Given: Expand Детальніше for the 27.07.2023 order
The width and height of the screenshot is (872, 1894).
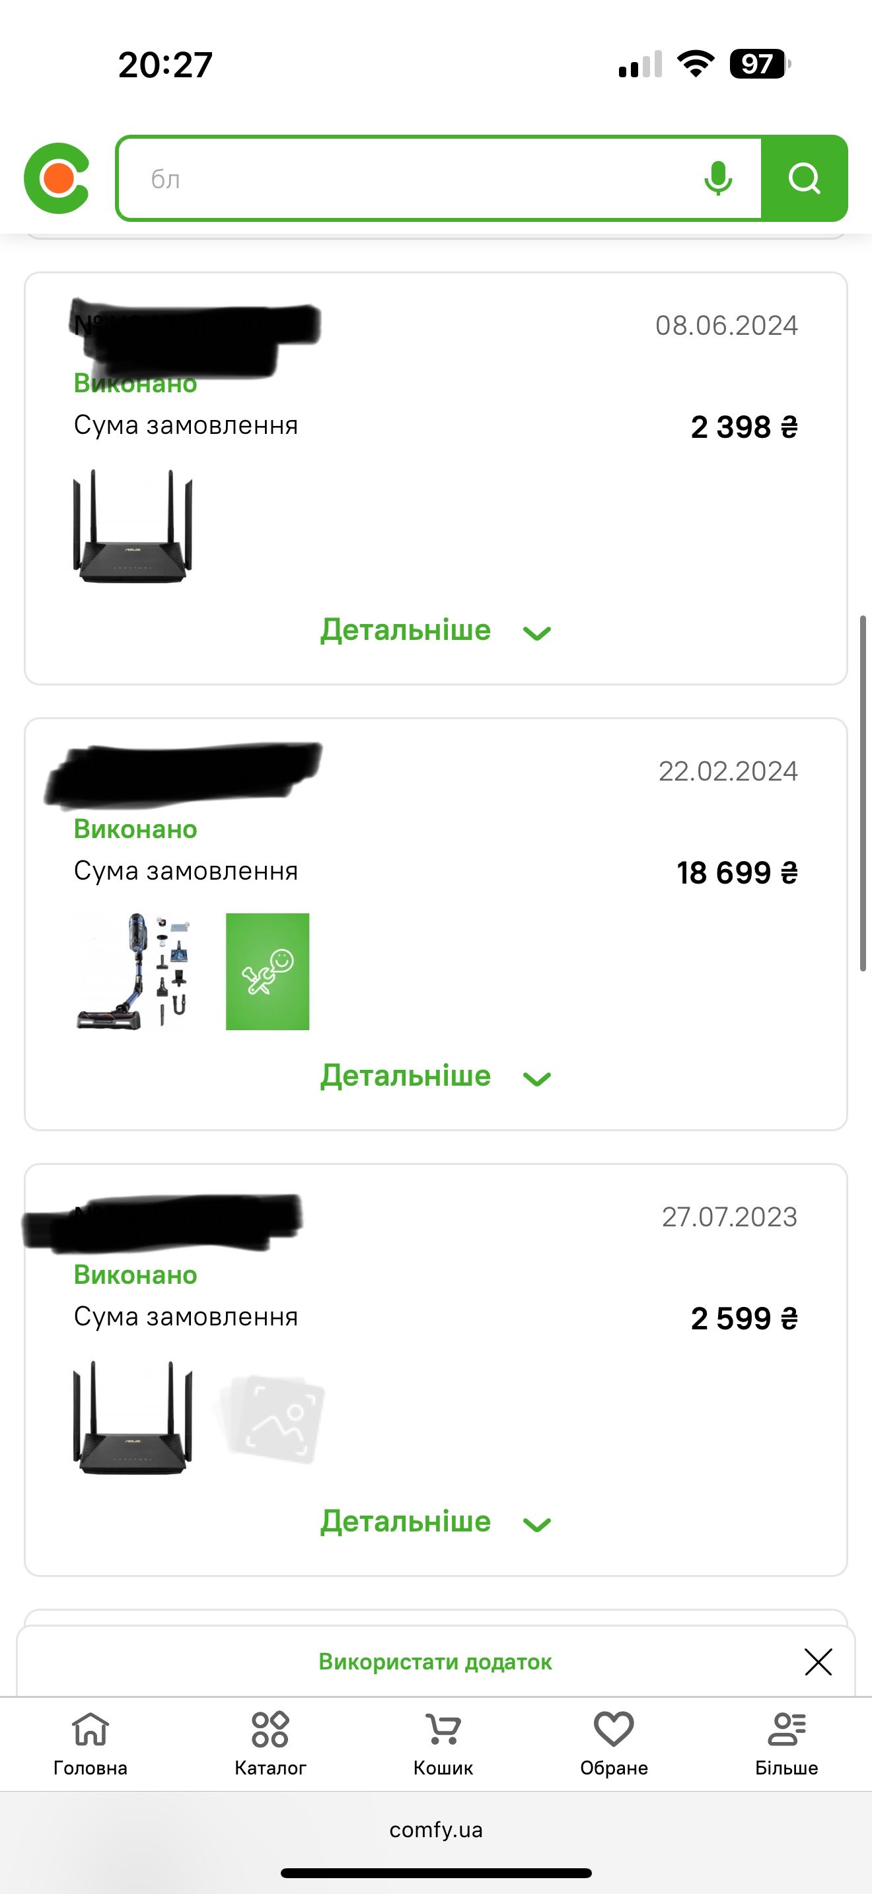Looking at the screenshot, I should click(x=435, y=1522).
